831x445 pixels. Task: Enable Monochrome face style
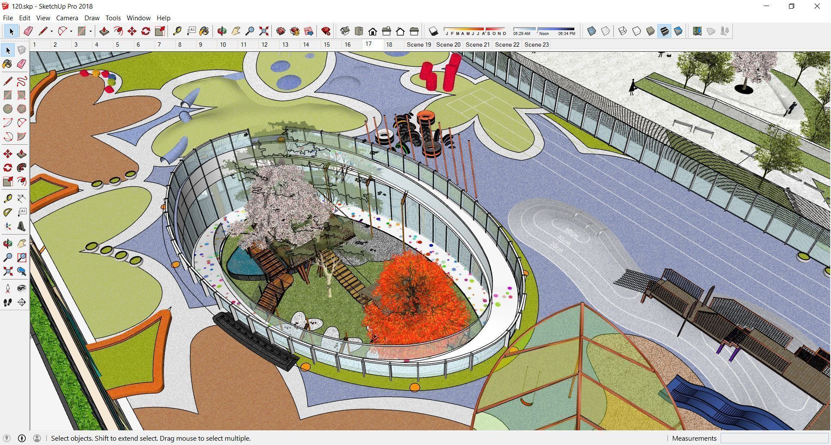(x=678, y=31)
